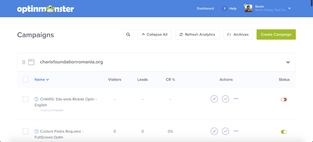Open the Help link text
This screenshot has height=142, width=313.
coord(233,9)
